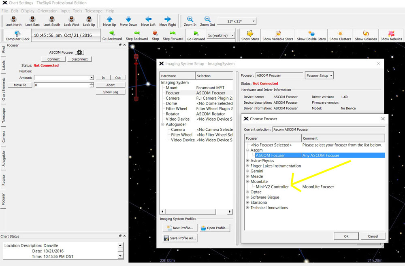Click the Move Left arrow icon
This screenshot has height=266, width=405.
tap(148, 19)
